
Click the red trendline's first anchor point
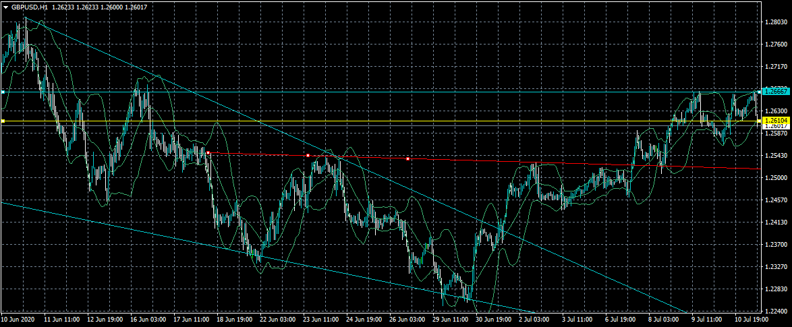208,152
